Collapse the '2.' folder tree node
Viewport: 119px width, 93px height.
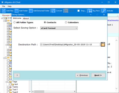[4, 21]
